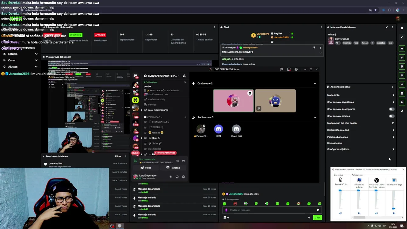Click Hostear canal action
The height and width of the screenshot is (229, 407).
335,143
